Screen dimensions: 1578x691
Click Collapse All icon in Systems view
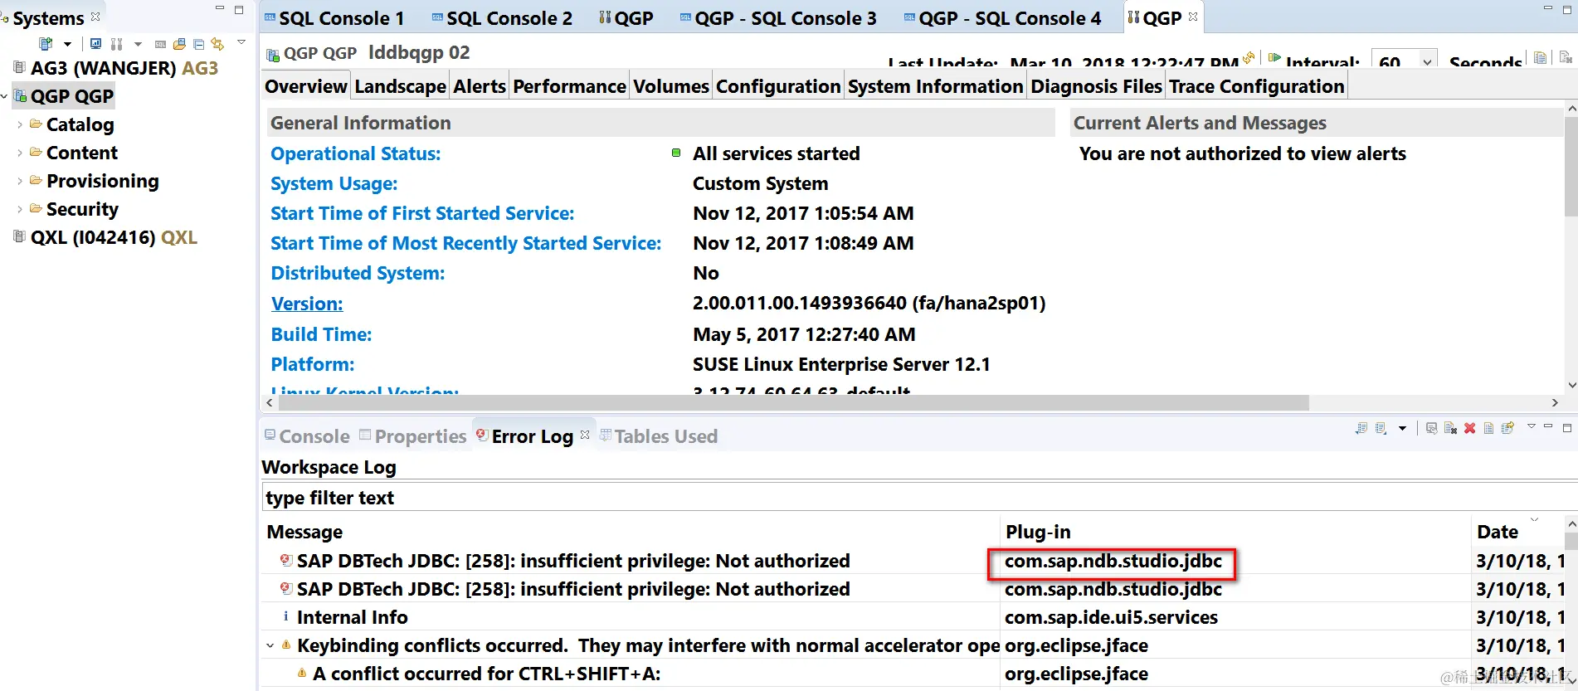point(198,44)
